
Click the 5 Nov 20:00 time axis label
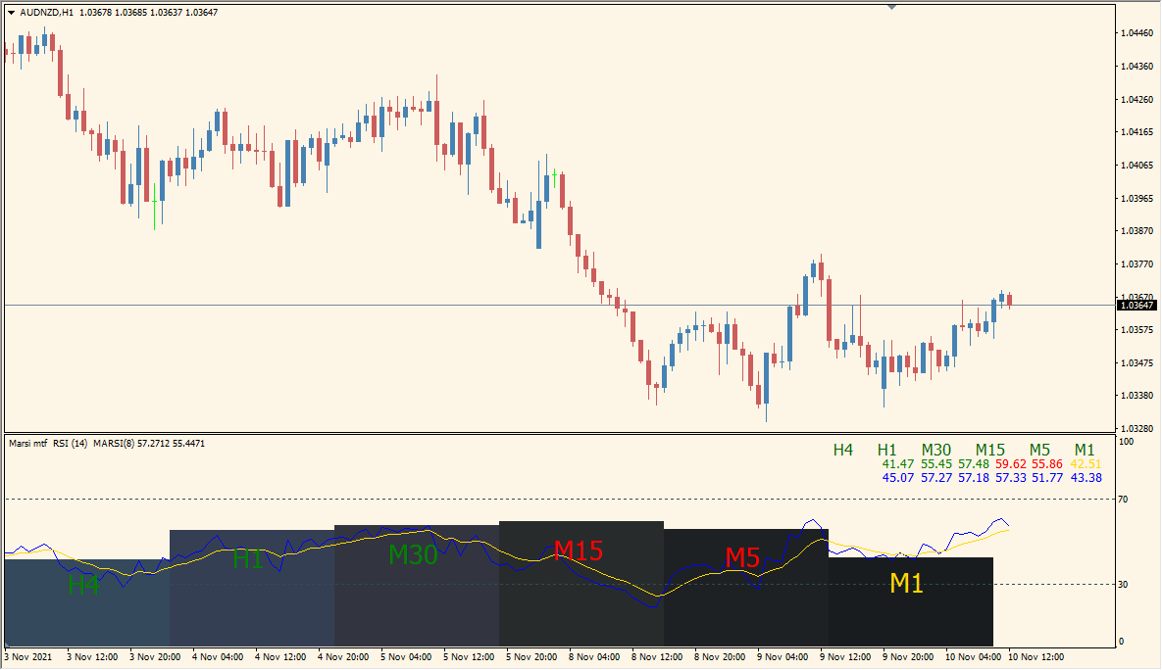(532, 656)
